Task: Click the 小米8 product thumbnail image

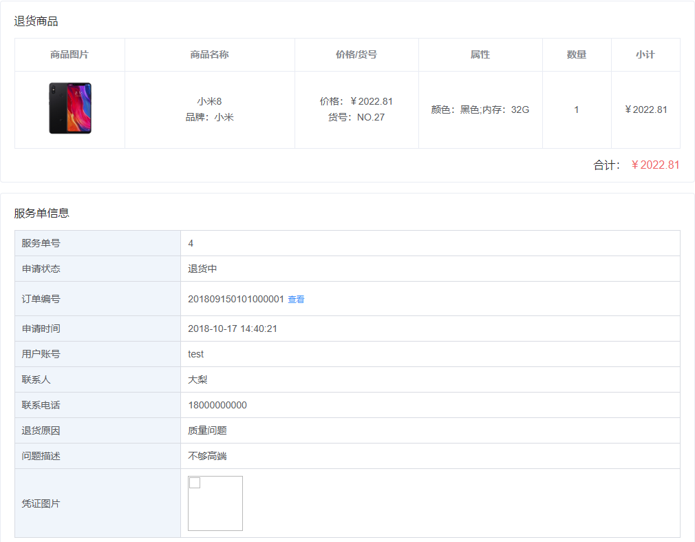Action: (69, 109)
